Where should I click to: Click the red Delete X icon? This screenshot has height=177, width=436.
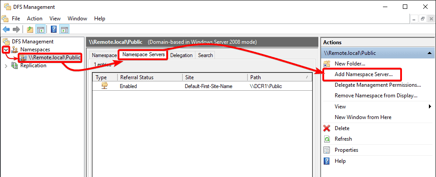coord(327,128)
